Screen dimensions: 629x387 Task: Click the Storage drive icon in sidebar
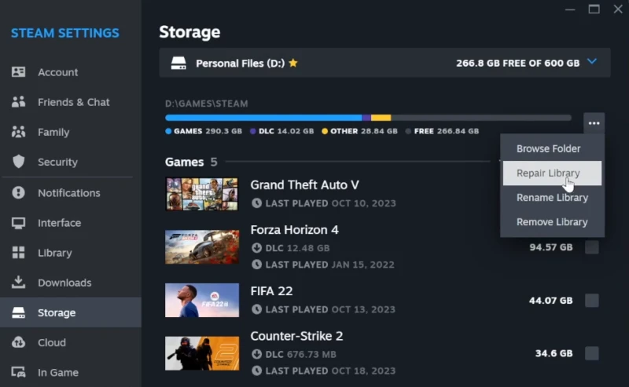(x=18, y=312)
